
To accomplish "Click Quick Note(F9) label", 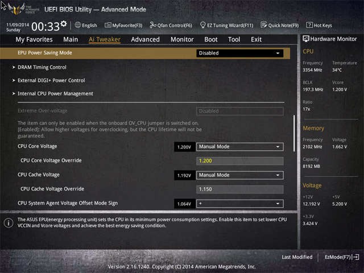I will (x=283, y=25).
